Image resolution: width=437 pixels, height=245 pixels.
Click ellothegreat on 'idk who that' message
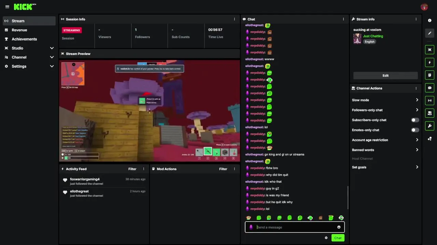coord(254,182)
